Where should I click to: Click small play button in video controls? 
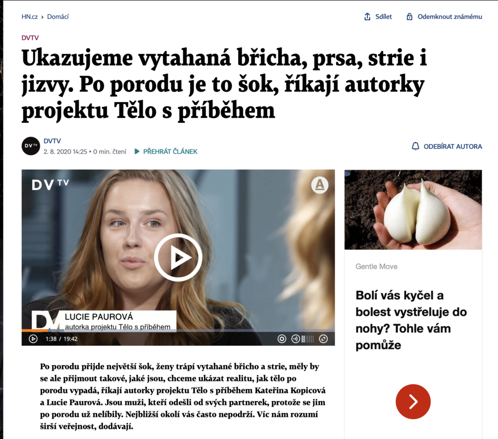coord(33,339)
